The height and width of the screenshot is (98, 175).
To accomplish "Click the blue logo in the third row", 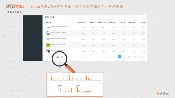I will click(x=48, y=39).
